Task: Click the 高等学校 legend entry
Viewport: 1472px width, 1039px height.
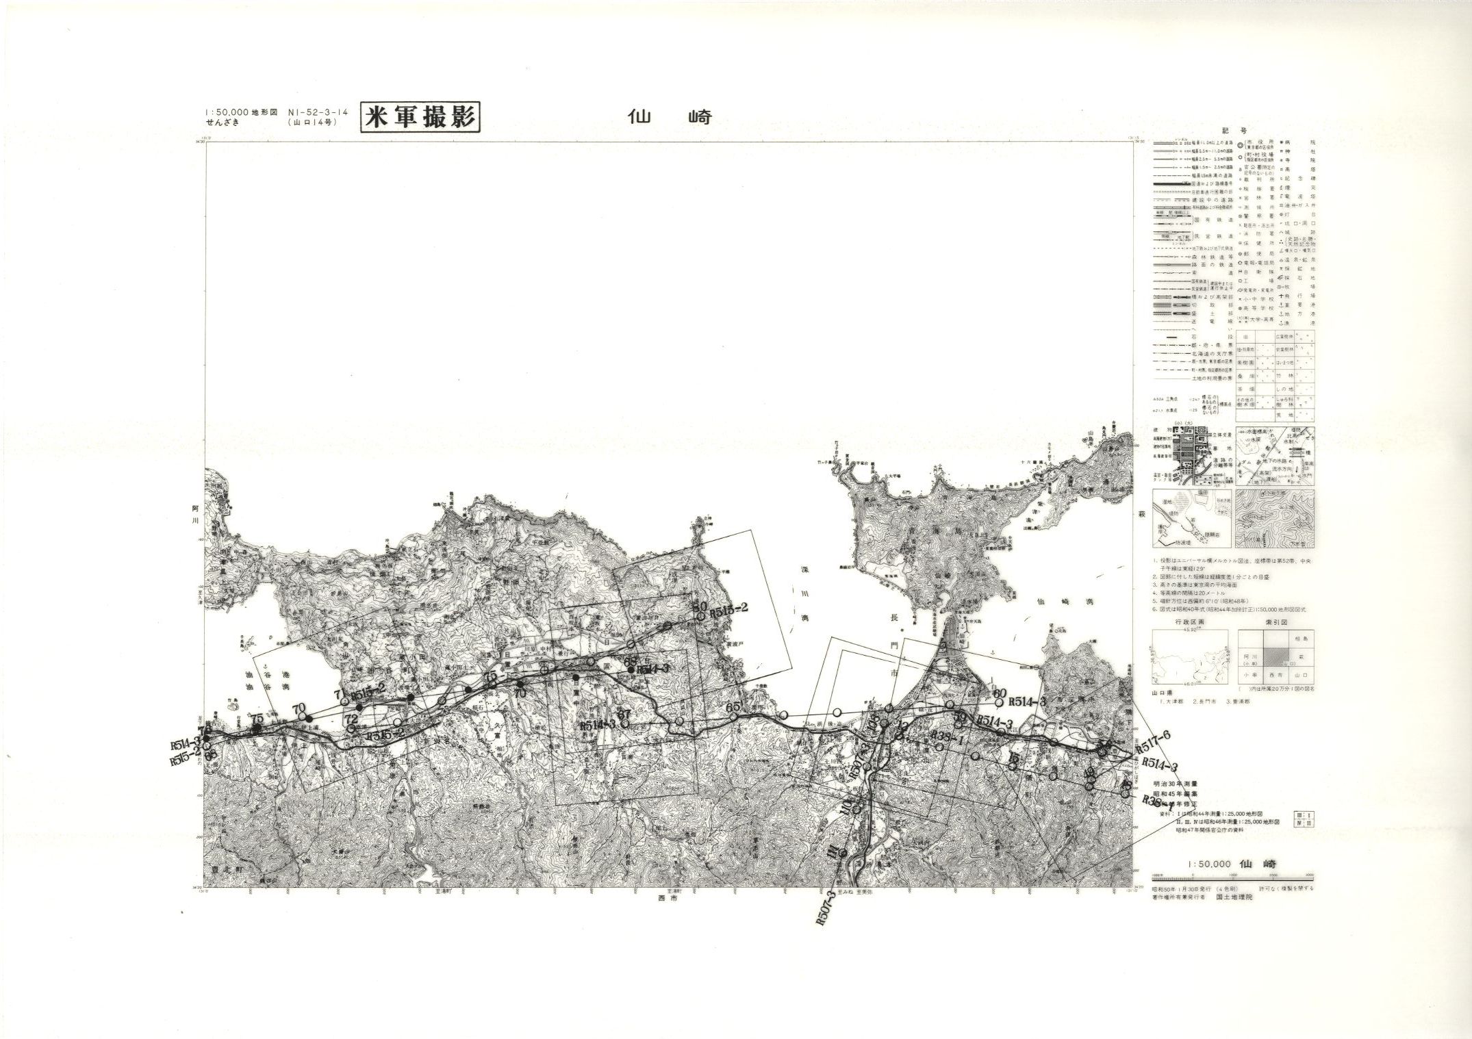Action: pos(1256,308)
